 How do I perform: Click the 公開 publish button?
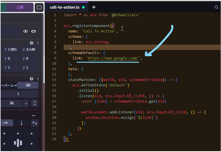tap(20, 7)
